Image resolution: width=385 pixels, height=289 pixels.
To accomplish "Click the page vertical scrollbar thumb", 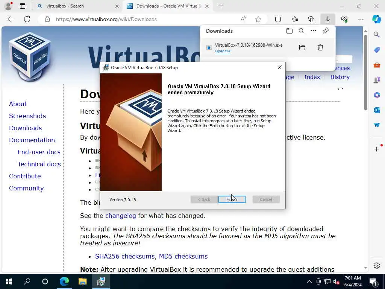I will click(x=365, y=73).
